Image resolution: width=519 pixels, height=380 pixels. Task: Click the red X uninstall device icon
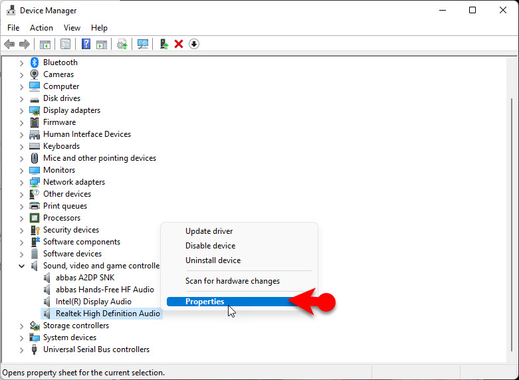[179, 45]
